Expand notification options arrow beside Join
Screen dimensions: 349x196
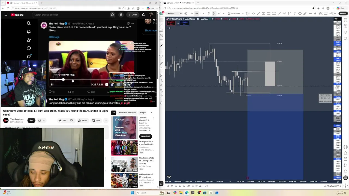click(44, 120)
